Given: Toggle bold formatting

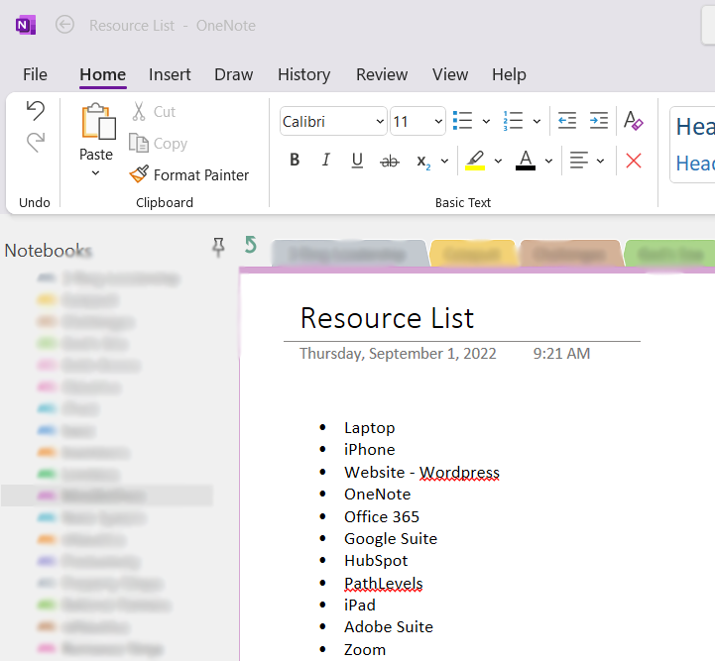Looking at the screenshot, I should coord(295,160).
